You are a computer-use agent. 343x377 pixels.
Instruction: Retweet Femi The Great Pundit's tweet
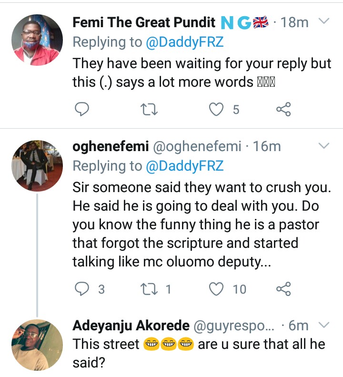coord(150,110)
